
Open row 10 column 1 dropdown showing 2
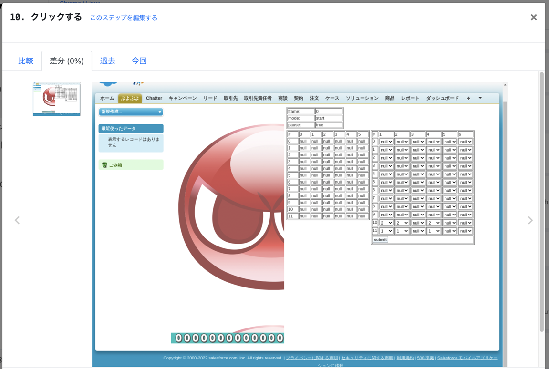[x=386, y=223]
